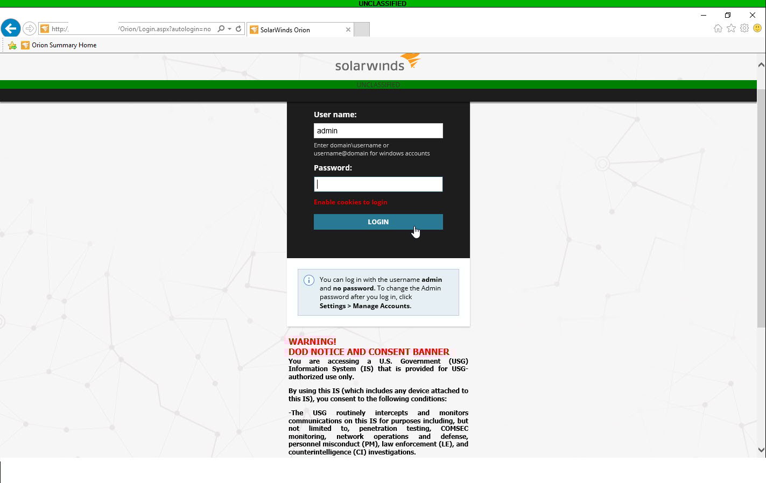Refresh the page with the reload icon
The width and height of the screenshot is (766, 483).
tap(238, 29)
